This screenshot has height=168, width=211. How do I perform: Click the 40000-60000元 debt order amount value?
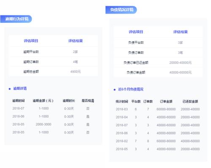(x=181, y=72)
